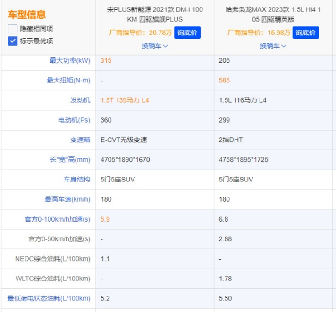The width and height of the screenshot is (336, 312).
Task: Click the 20.78万 guide price for 宋PLUS
Action: click(160, 33)
